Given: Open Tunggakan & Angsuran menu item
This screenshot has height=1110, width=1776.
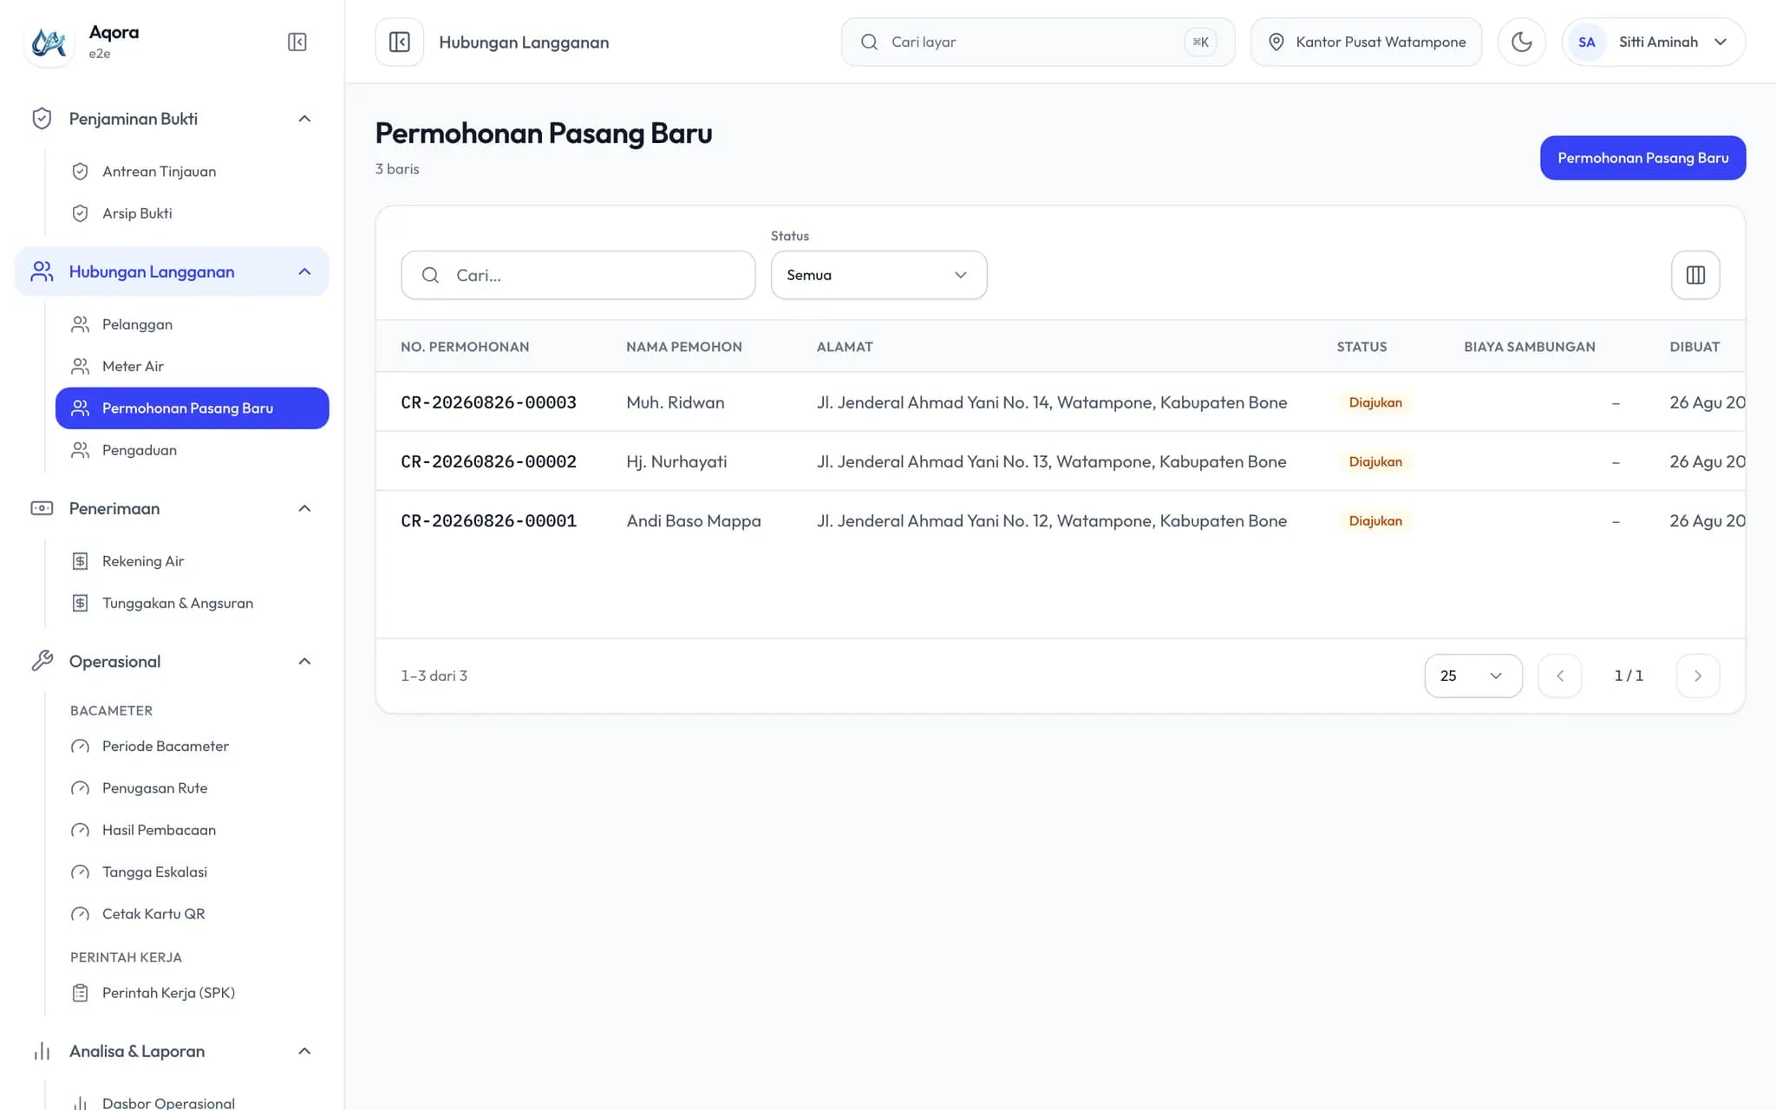Looking at the screenshot, I should point(193,603).
